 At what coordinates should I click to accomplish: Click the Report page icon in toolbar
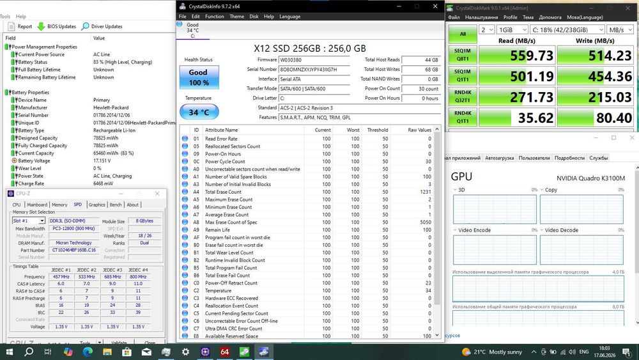pyautogui.click(x=12, y=26)
